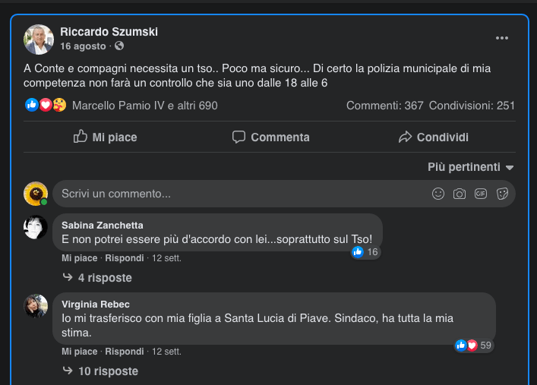Screen dimensions: 537x385
Task: Click the emoji icon in comment box
Action: [438, 194]
